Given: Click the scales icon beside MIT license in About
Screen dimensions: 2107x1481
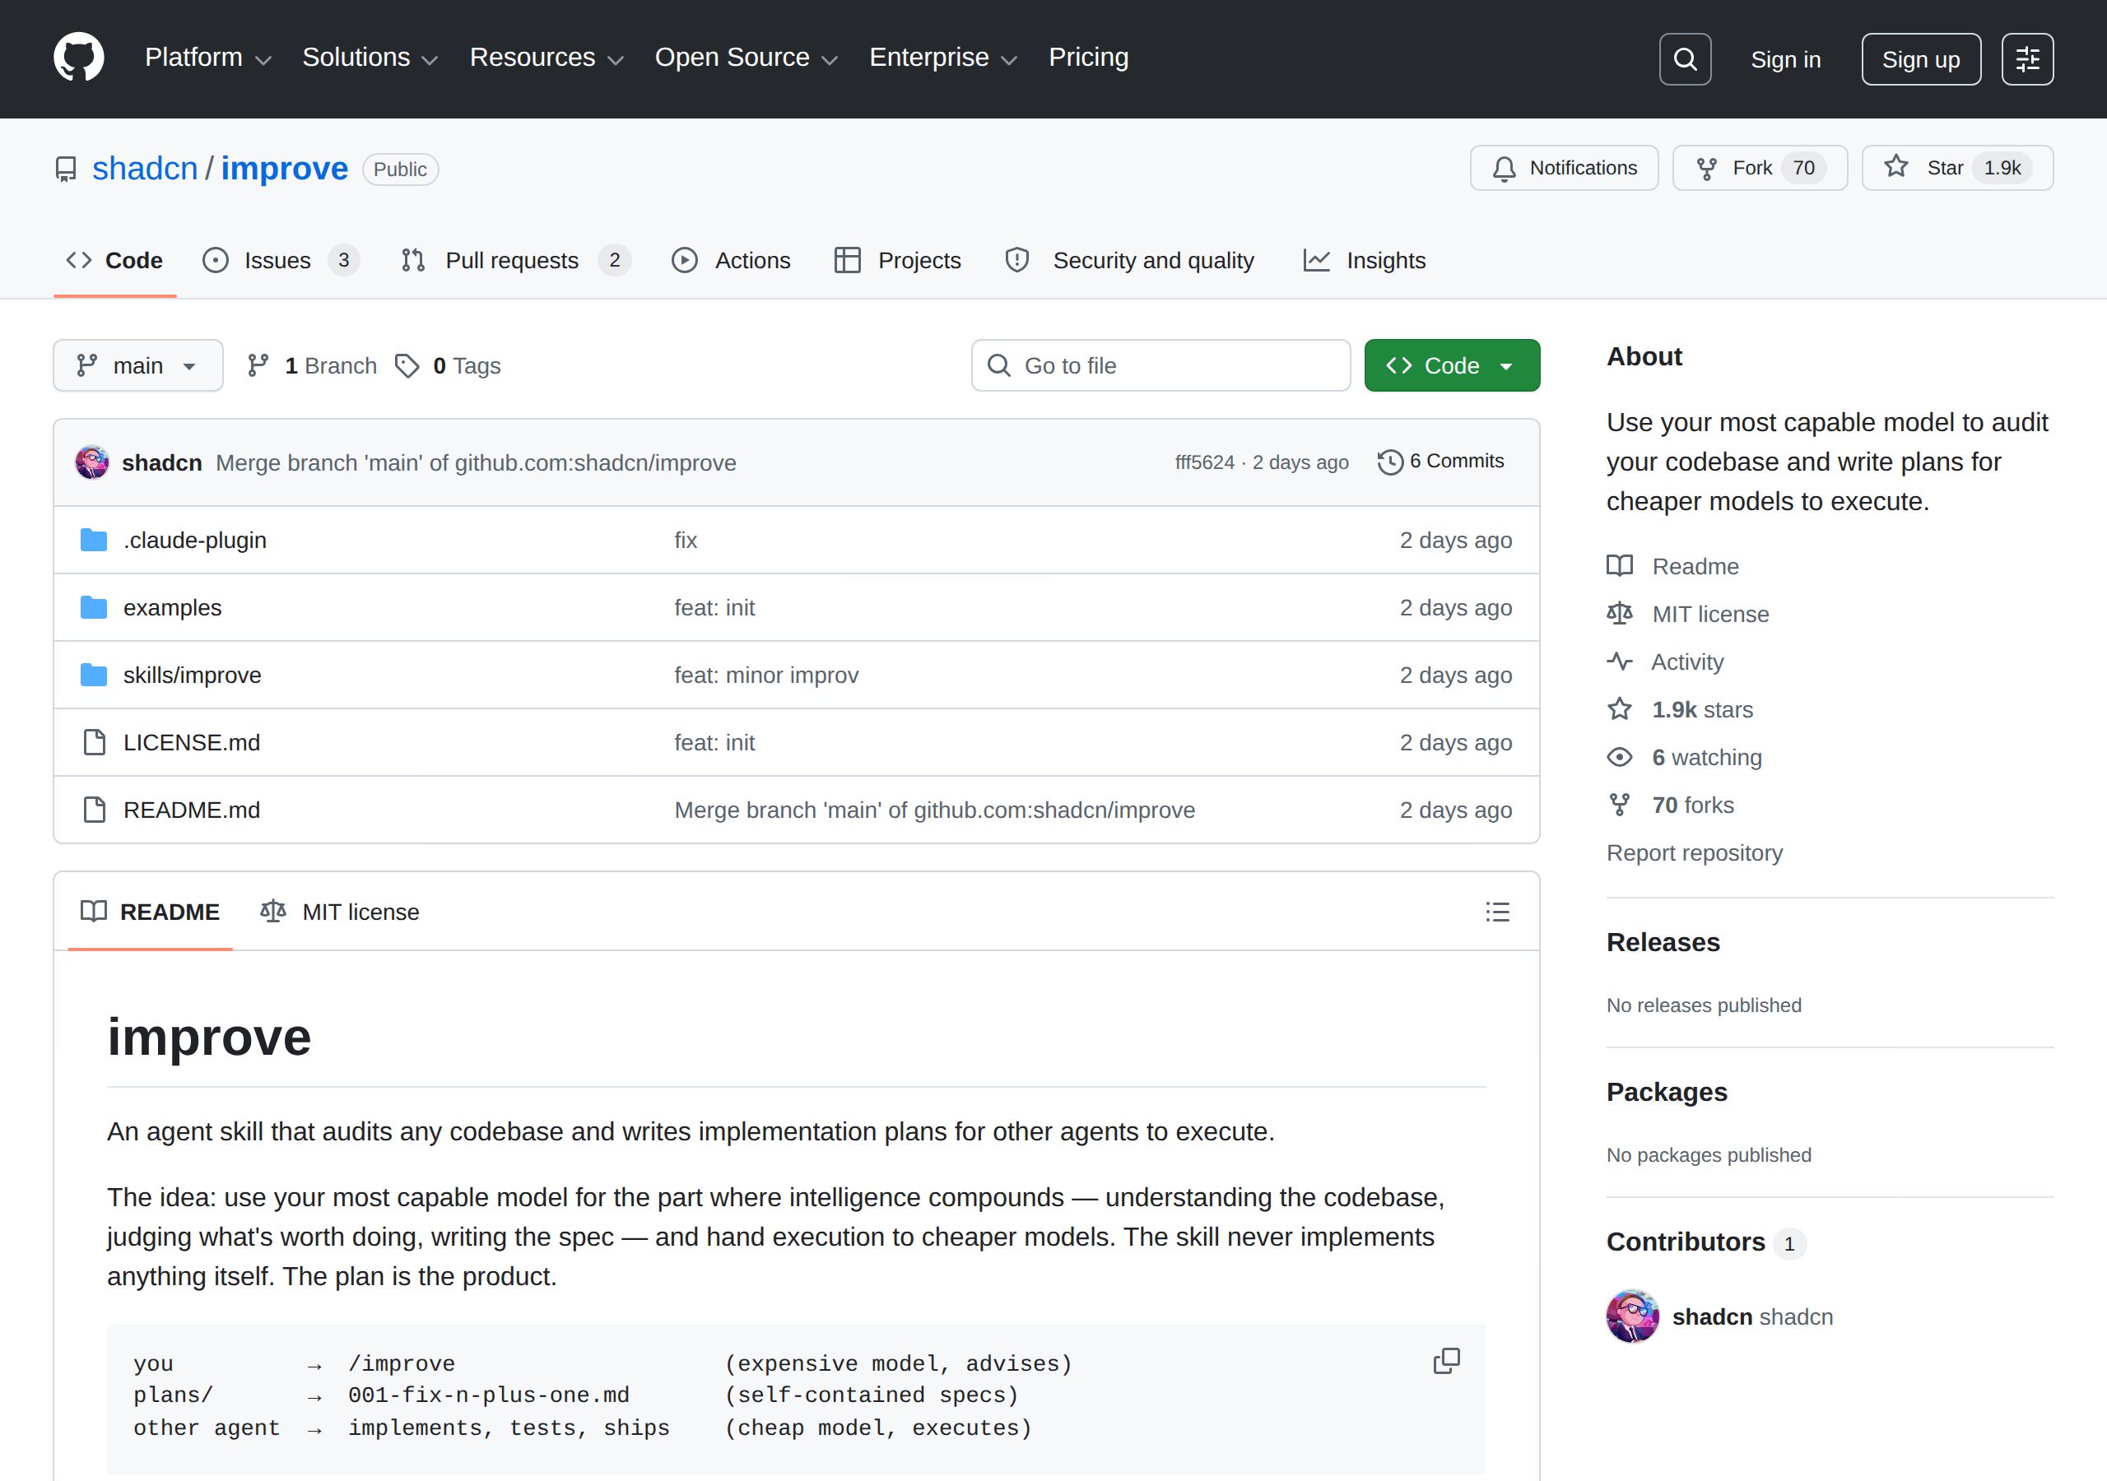Looking at the screenshot, I should [1620, 614].
